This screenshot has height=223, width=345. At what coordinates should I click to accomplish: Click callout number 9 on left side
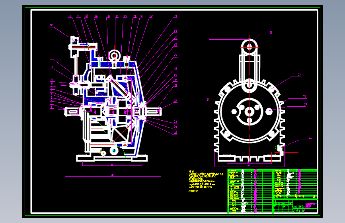[52, 80]
